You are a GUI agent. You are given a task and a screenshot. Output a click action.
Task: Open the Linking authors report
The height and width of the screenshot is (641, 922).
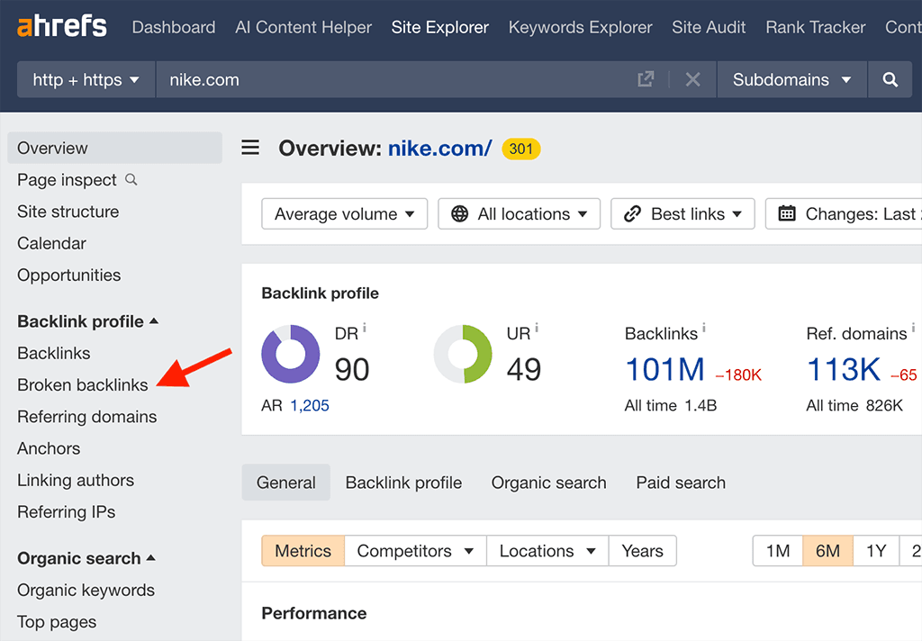coord(76,480)
